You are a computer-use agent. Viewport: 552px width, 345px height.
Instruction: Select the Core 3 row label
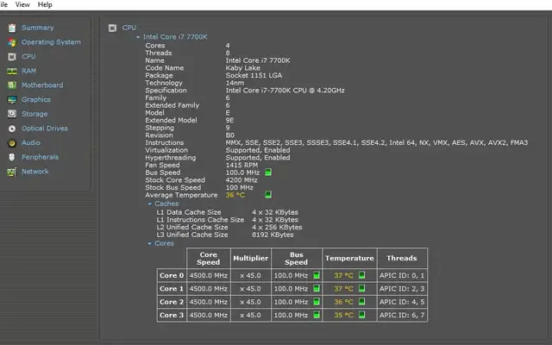pyautogui.click(x=172, y=315)
